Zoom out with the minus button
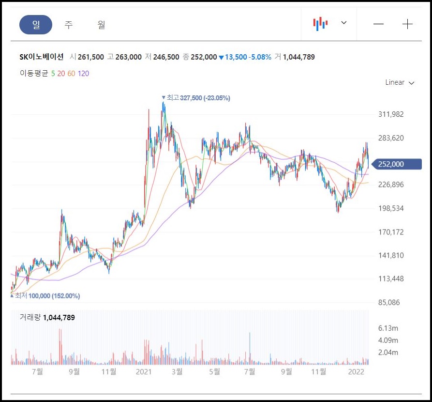Image resolution: width=432 pixels, height=402 pixels. (x=379, y=24)
